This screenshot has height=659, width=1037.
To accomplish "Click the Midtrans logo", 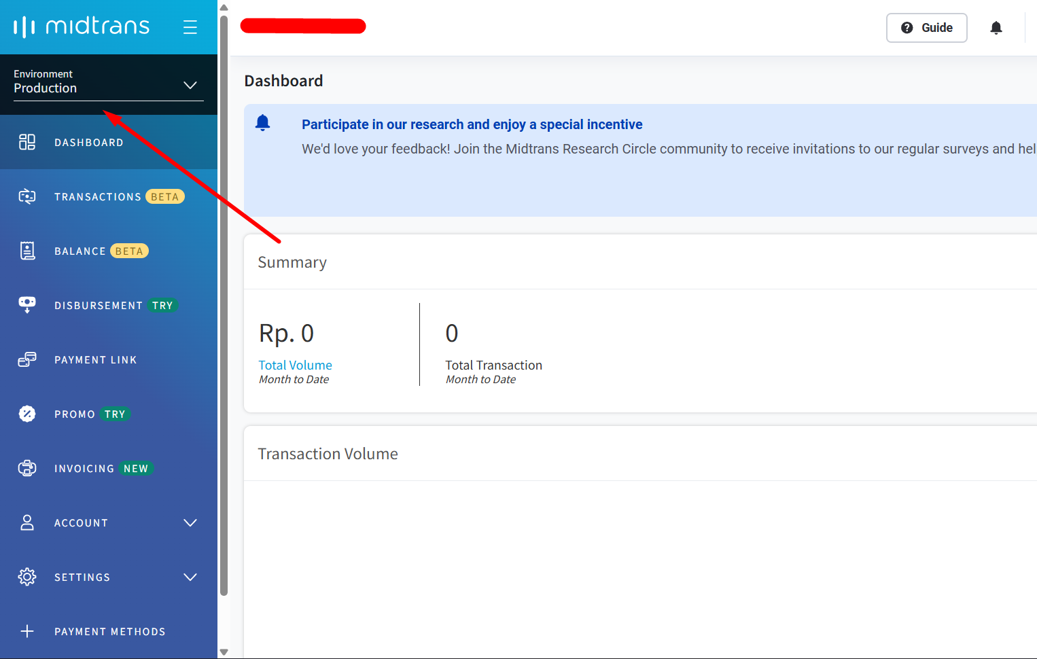I will tap(82, 26).
